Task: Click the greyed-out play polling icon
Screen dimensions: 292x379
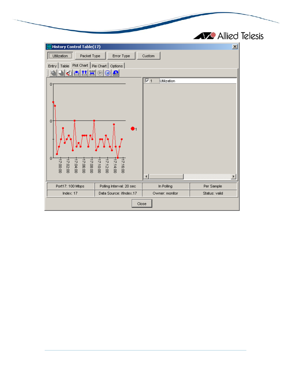Action: (100, 73)
